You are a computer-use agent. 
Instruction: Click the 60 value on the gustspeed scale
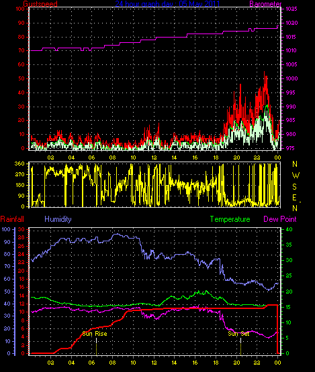[21, 64]
